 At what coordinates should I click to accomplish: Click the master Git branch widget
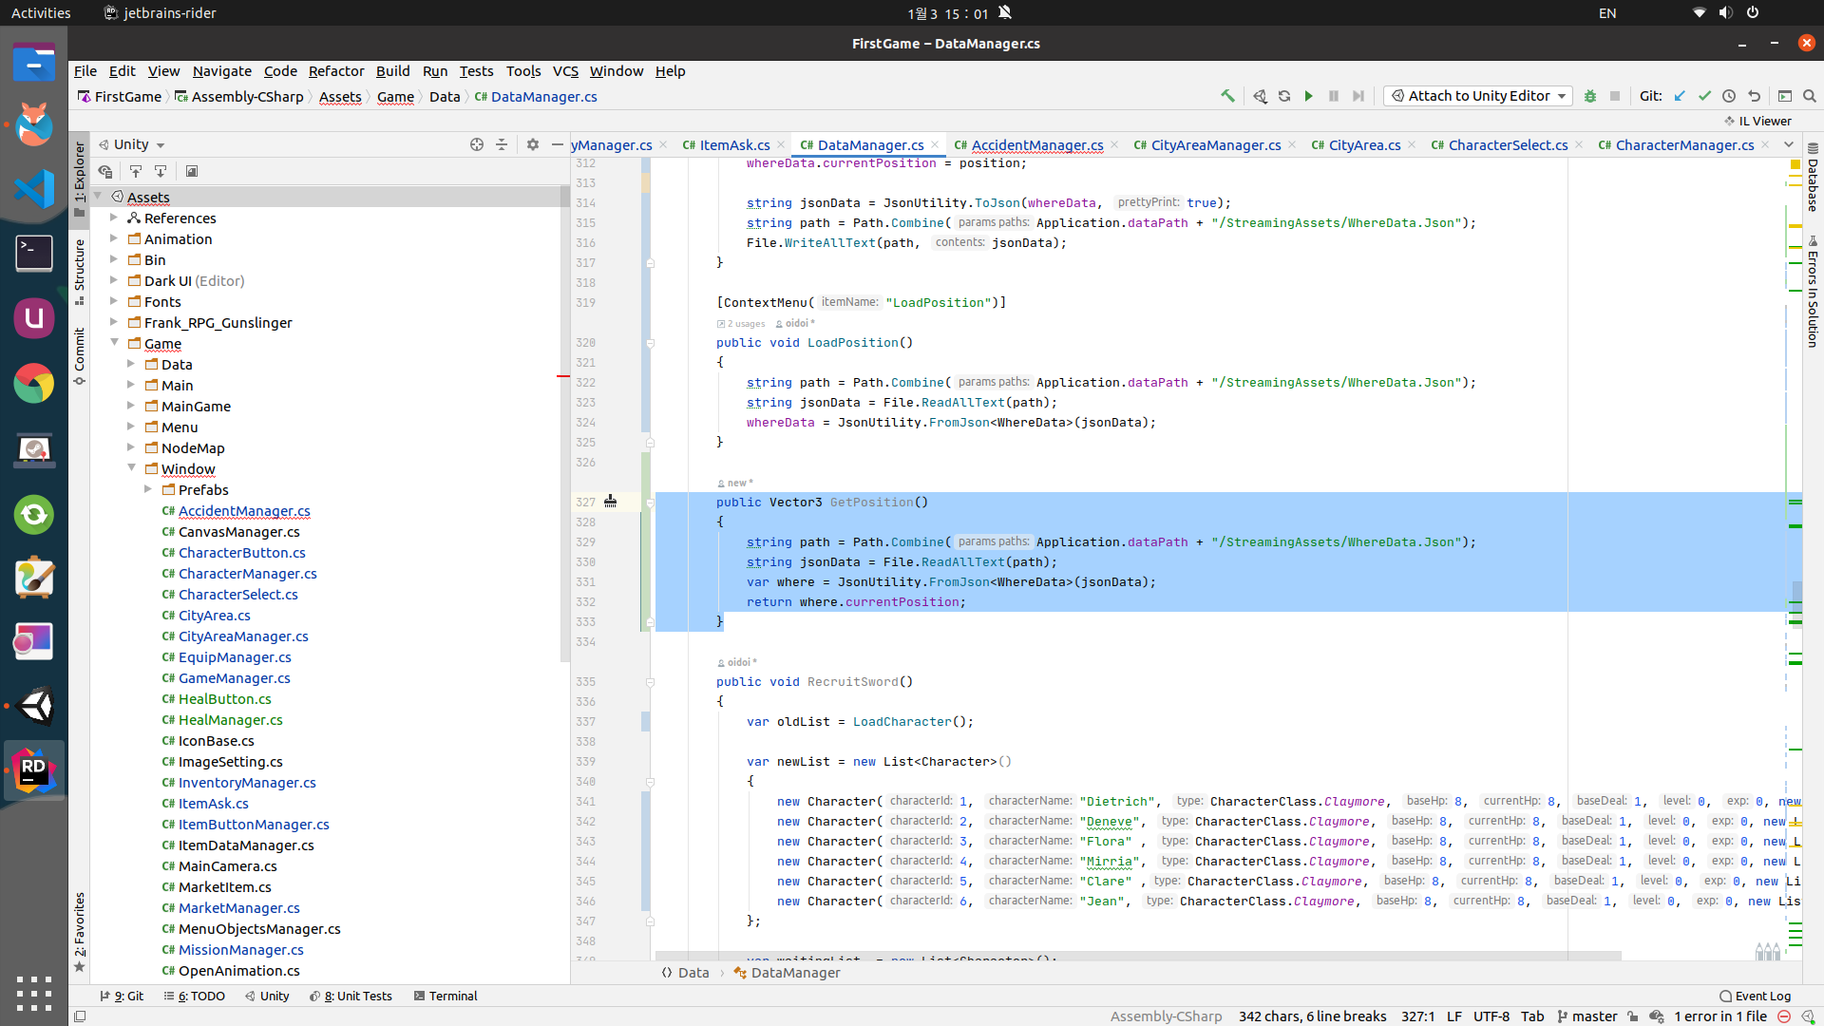point(1586,1016)
